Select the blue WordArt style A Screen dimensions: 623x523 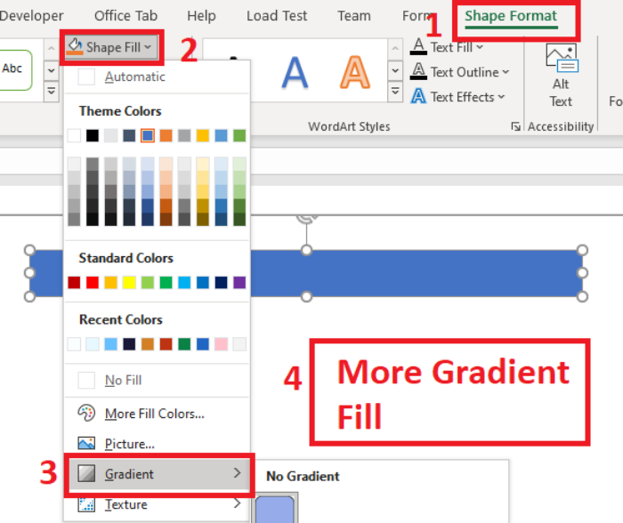pos(295,72)
